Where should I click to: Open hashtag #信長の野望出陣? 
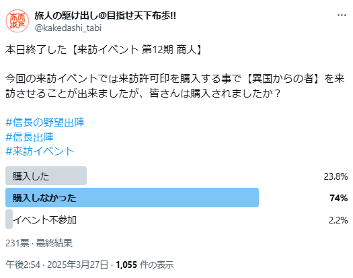click(45, 123)
